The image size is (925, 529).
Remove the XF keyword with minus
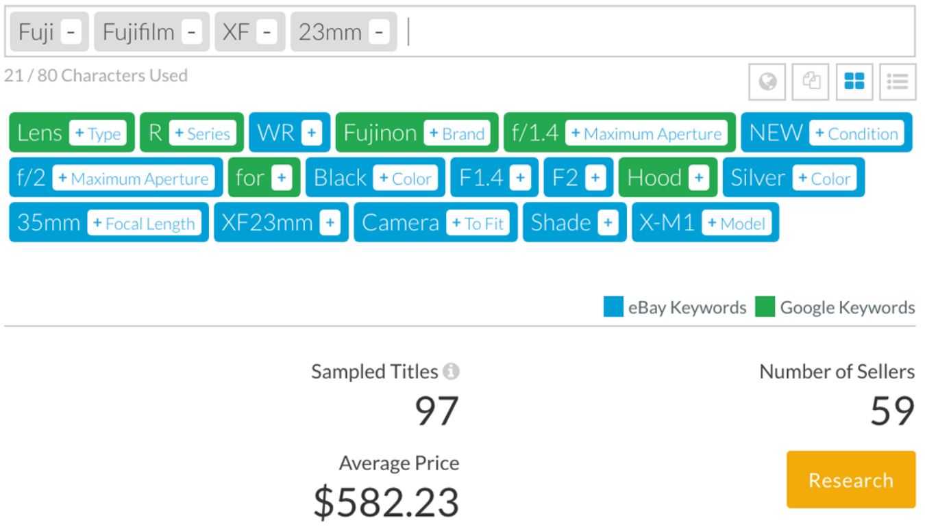point(267,32)
